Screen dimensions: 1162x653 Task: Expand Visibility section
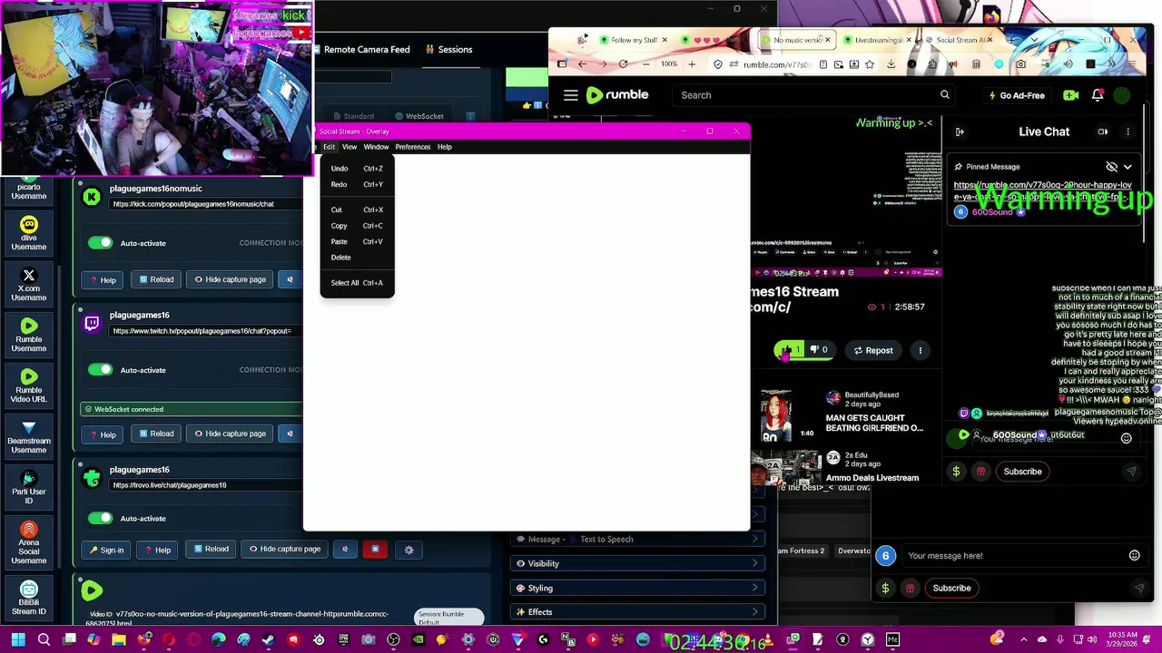click(x=637, y=563)
